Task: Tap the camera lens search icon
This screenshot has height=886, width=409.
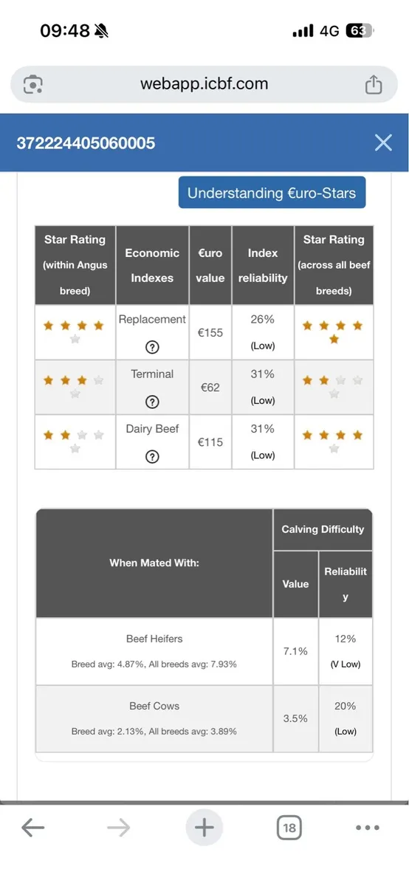Action: coord(33,84)
